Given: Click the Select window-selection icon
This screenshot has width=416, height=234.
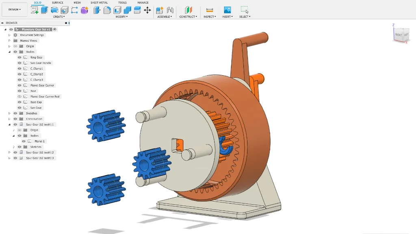Looking at the screenshot, I should point(244,10).
